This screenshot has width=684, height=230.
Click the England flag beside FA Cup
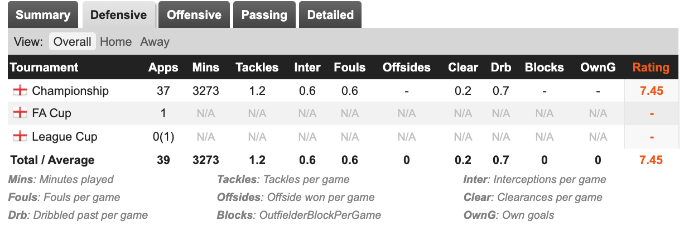pos(20,113)
